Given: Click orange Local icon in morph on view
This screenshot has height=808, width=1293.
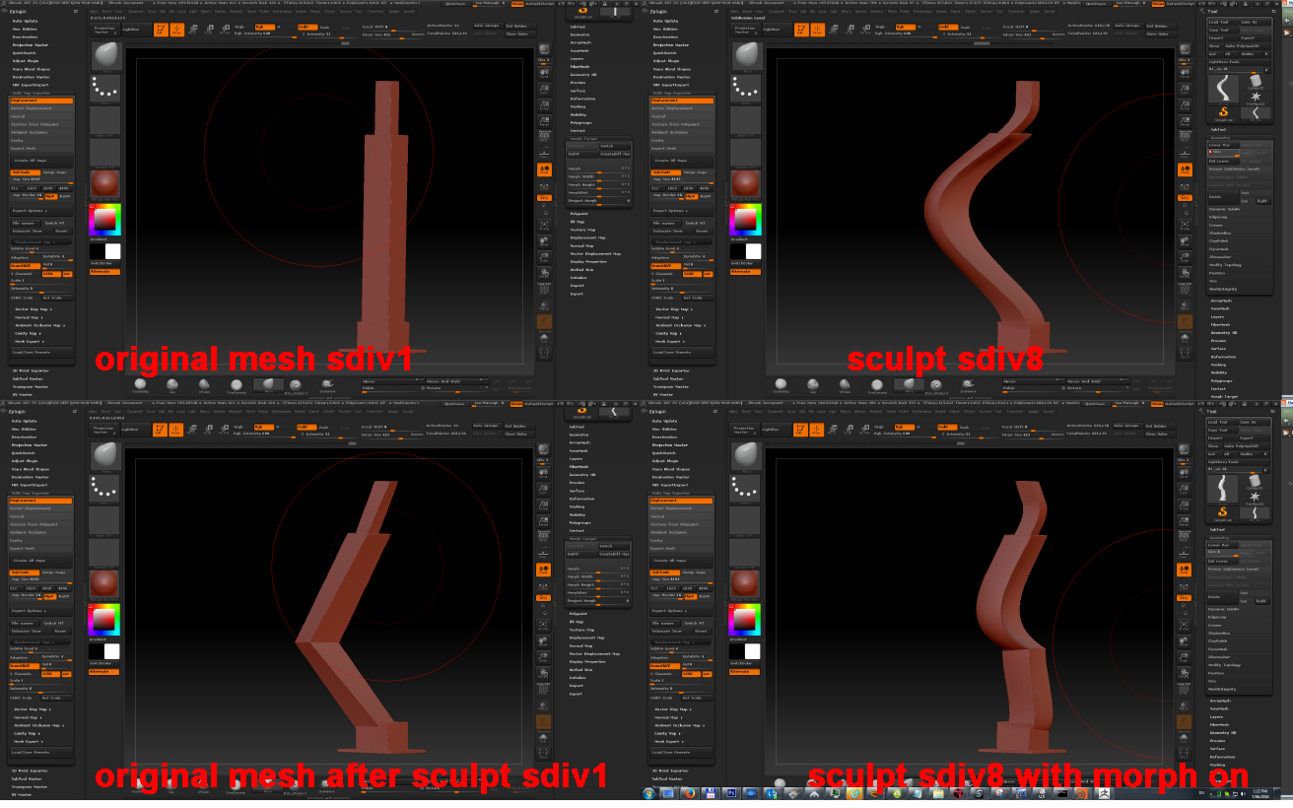Looking at the screenshot, I should click(x=1185, y=570).
